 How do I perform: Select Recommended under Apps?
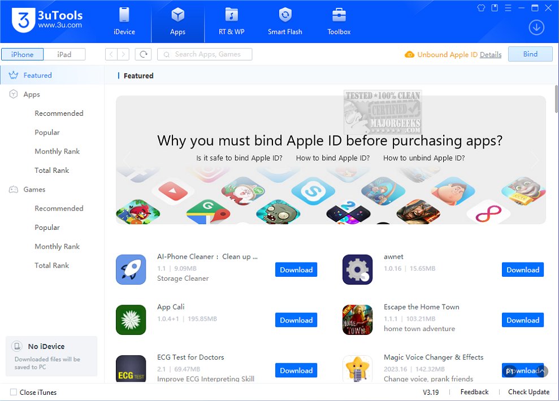pos(59,114)
